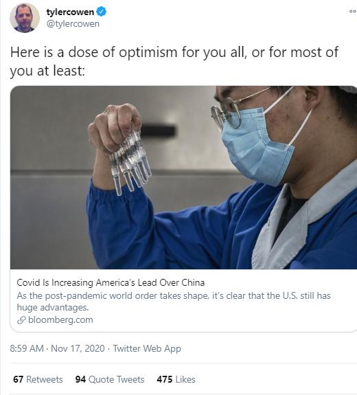Open tylercowen's profile picture
Viewport: 357px width, 395px height.
25,18
